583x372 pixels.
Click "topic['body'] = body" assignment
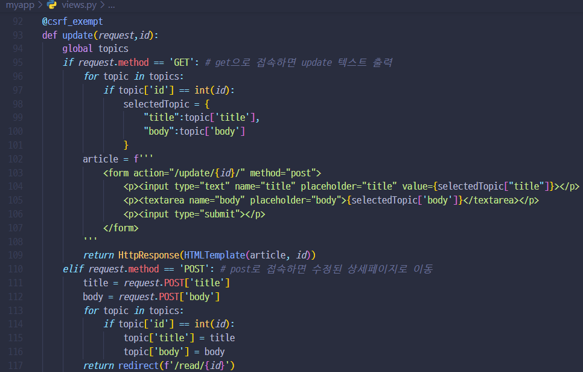tap(174, 352)
